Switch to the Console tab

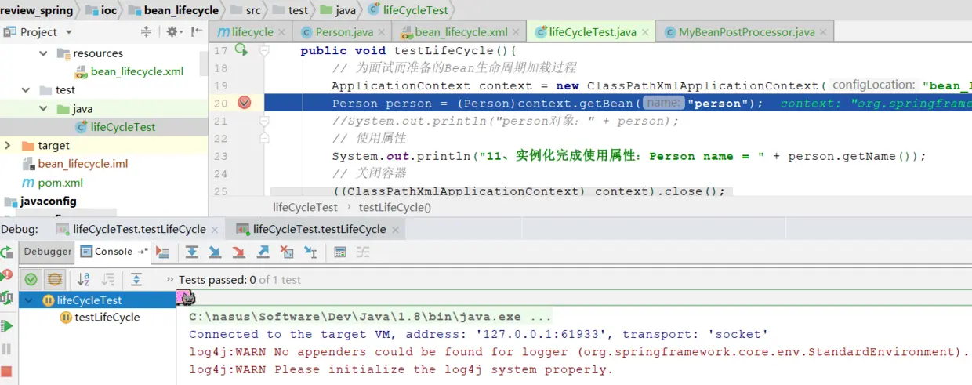click(114, 252)
